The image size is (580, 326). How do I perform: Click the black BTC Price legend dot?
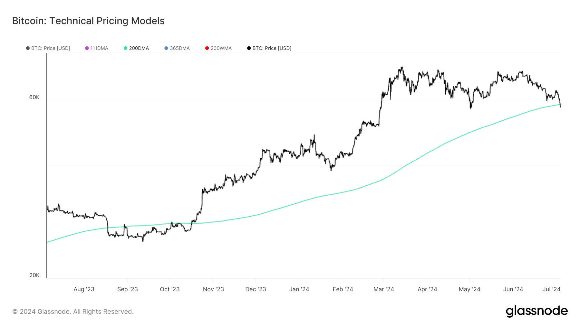point(249,48)
